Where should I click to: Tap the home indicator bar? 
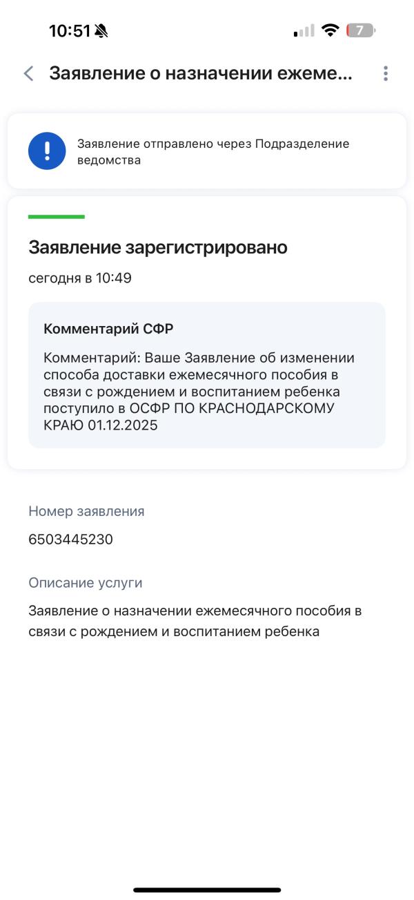(x=207, y=890)
